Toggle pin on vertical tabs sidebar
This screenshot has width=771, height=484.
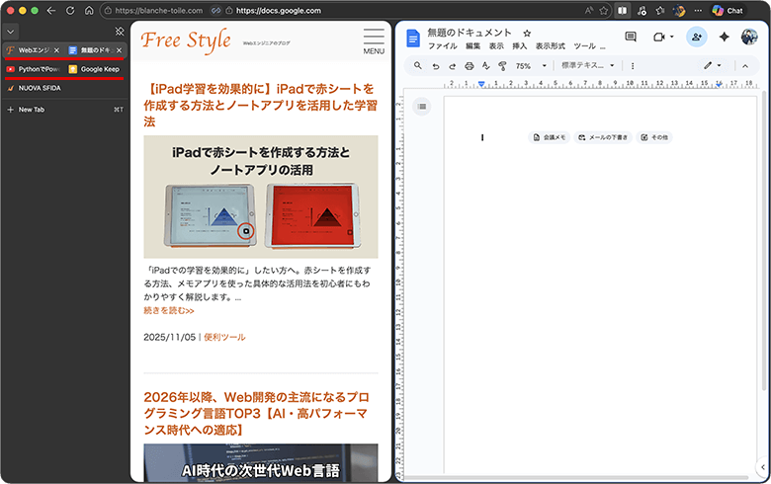pos(120,32)
